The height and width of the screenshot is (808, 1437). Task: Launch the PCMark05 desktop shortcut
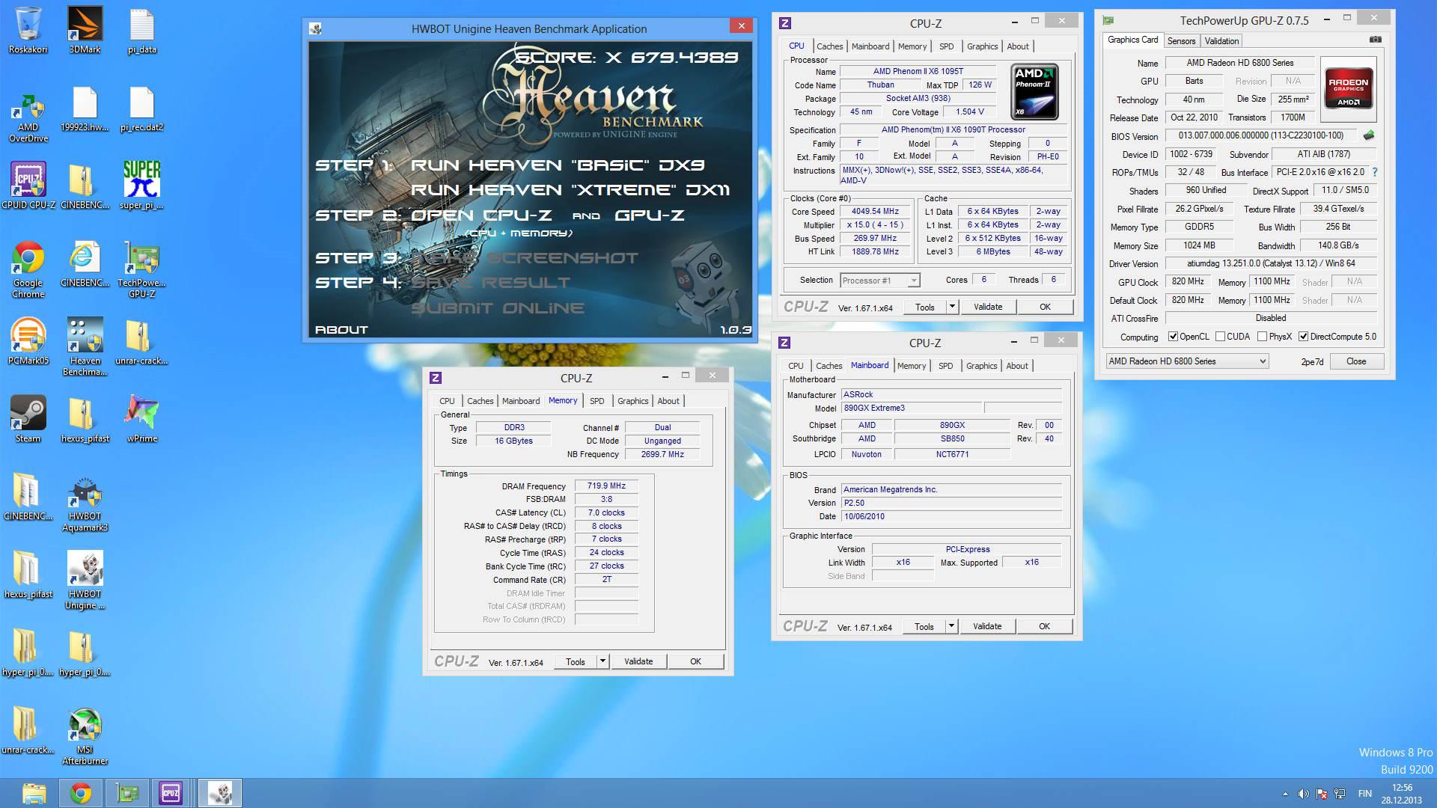[28, 341]
